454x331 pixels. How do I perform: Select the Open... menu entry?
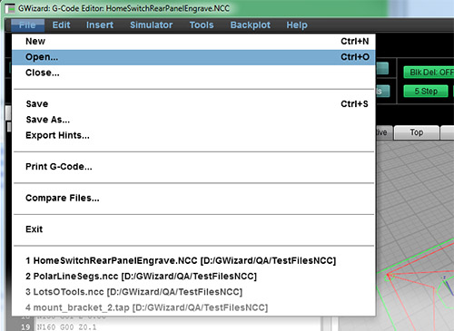tap(193, 57)
